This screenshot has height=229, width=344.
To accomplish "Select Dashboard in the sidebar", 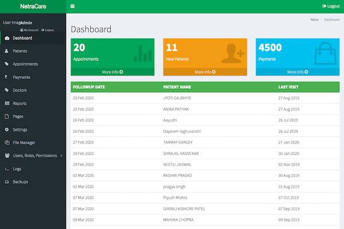I will 22,38.
